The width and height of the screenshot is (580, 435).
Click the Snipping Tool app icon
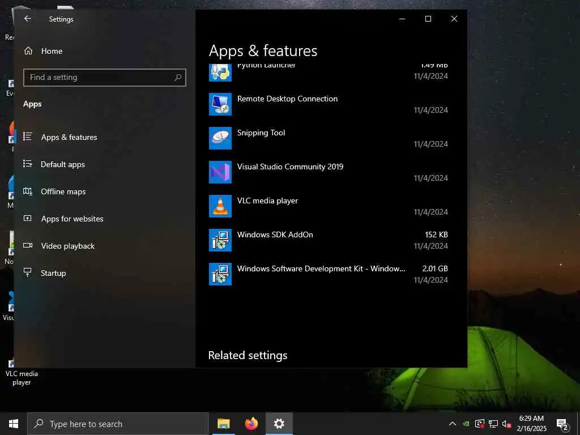tap(220, 138)
